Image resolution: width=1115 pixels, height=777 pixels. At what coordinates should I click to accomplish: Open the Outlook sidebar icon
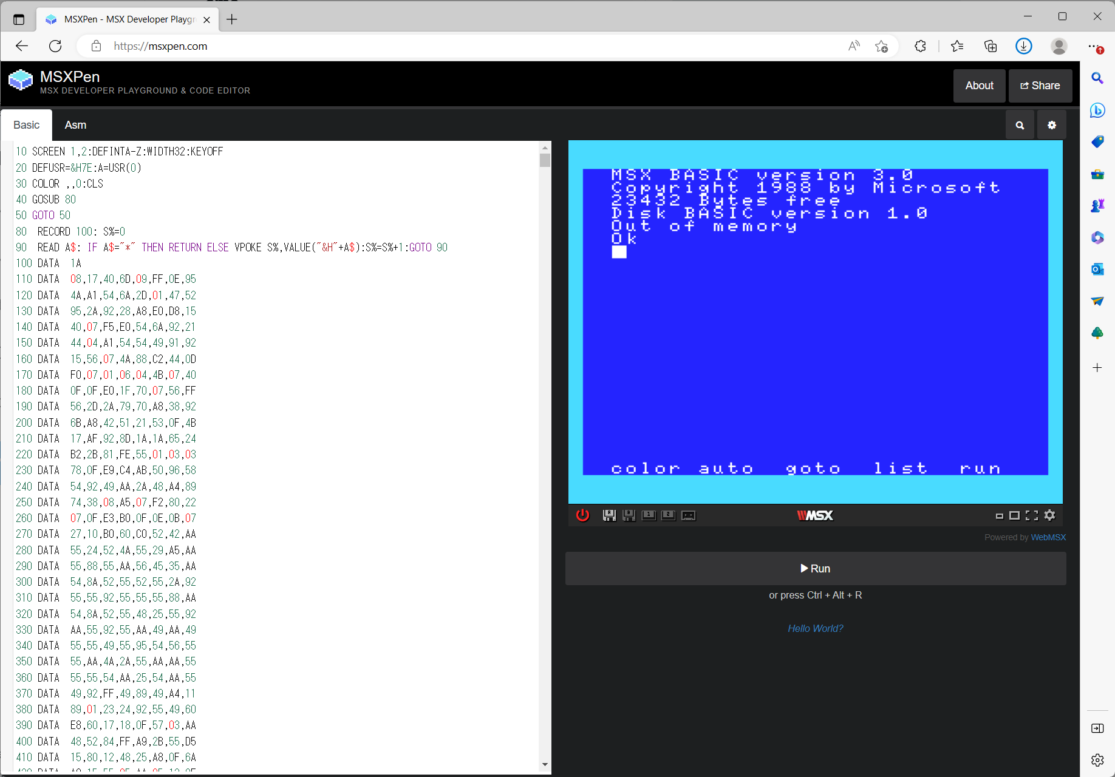pyautogui.click(x=1097, y=269)
